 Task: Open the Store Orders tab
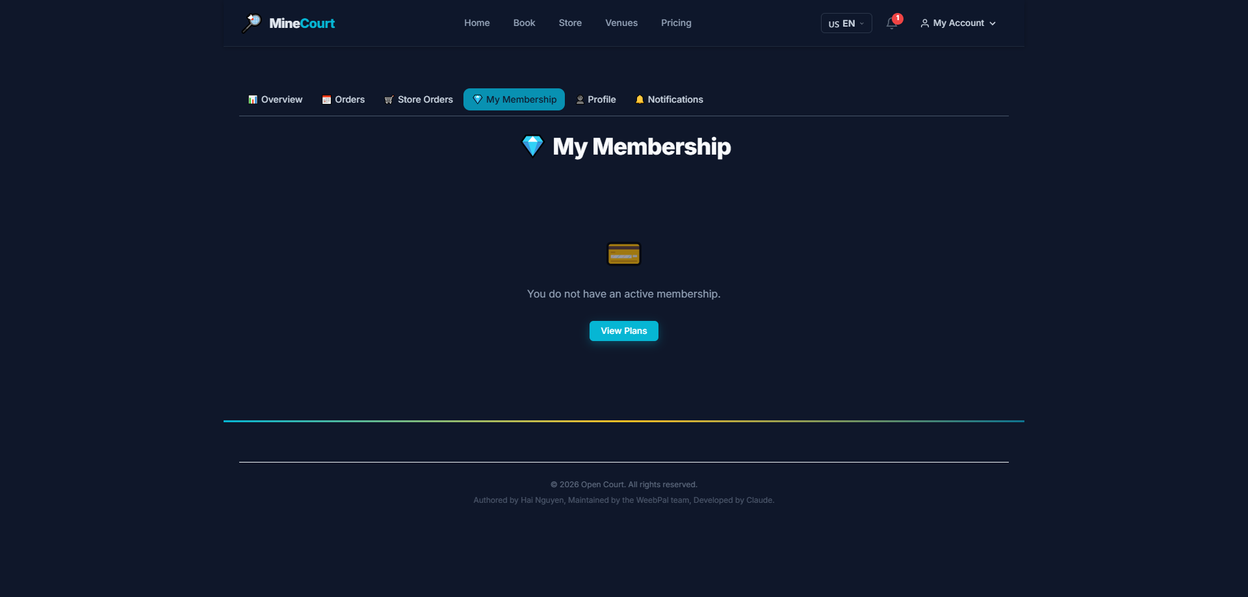point(419,99)
